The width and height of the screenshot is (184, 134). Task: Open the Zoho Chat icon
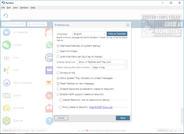click(x=7, y=108)
